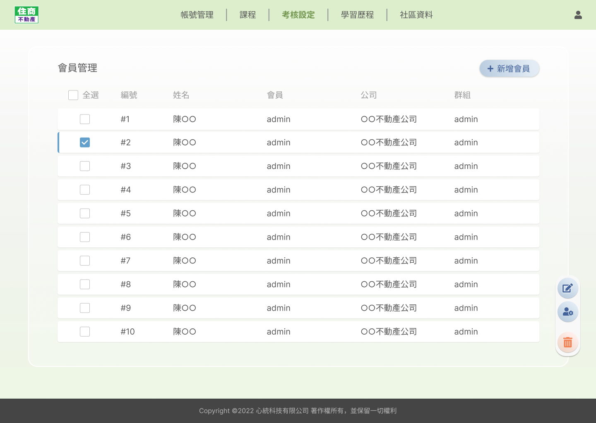
Task: Click the 公司 column header
Action: 369,95
